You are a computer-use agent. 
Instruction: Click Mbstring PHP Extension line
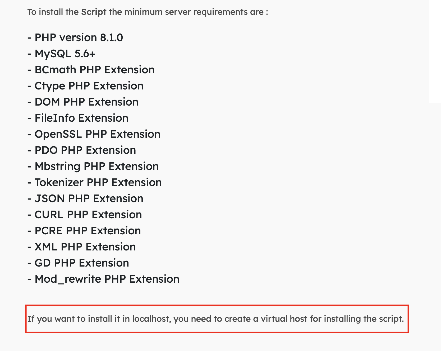click(x=93, y=166)
